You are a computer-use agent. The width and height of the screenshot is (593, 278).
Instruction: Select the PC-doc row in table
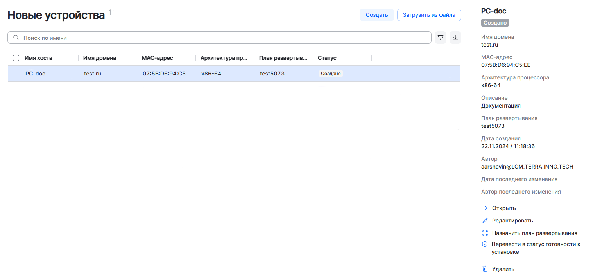pos(35,74)
